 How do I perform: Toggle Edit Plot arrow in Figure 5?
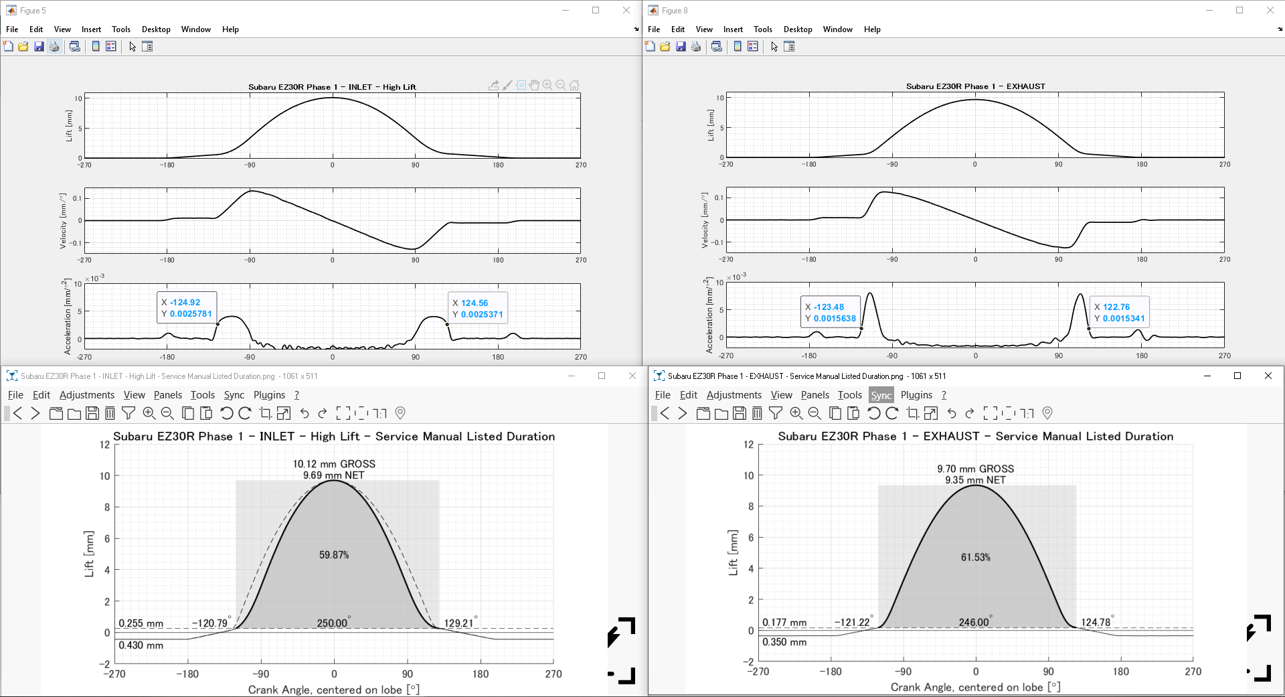133,46
